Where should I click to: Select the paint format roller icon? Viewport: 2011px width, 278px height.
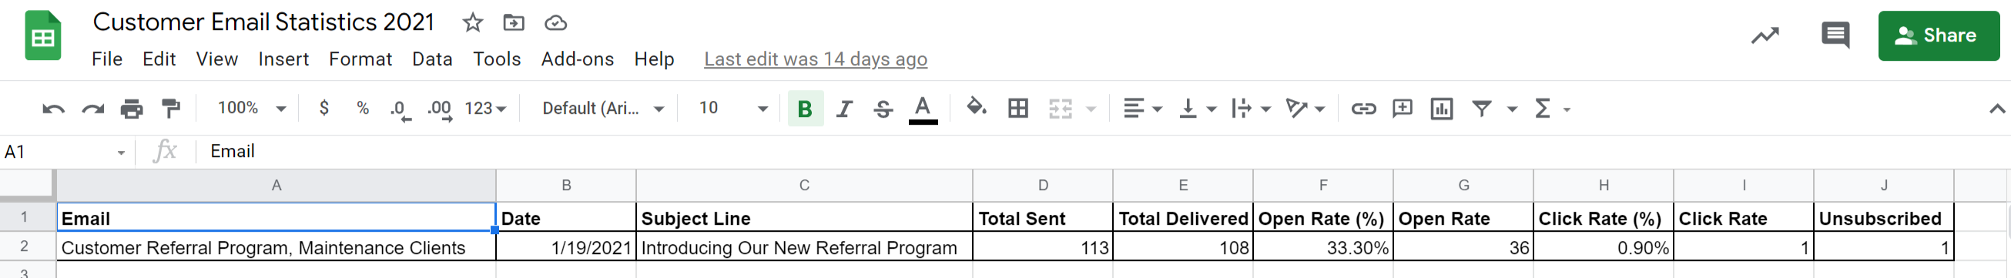click(170, 109)
